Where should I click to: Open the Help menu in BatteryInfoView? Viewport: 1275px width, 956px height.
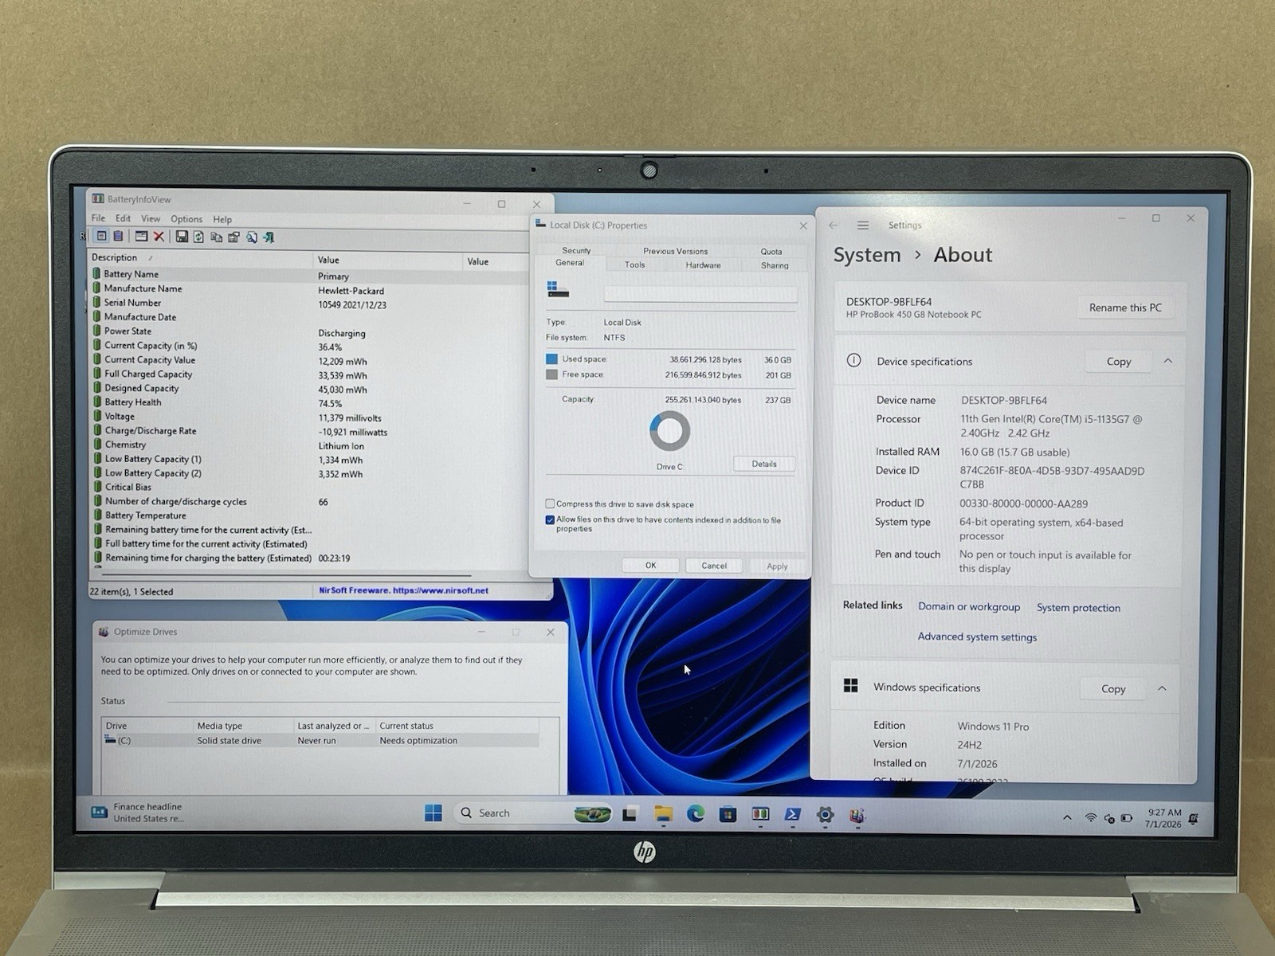pos(222,219)
